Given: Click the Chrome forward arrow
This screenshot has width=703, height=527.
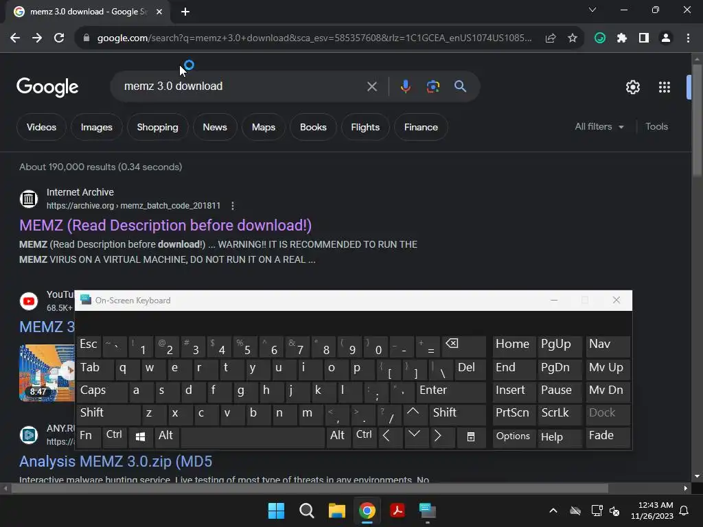Looking at the screenshot, I should 37,38.
